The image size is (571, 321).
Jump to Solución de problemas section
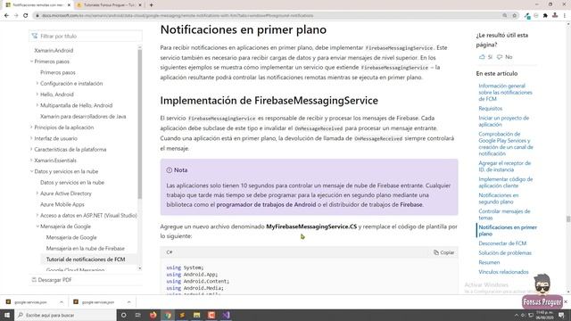pos(505,252)
